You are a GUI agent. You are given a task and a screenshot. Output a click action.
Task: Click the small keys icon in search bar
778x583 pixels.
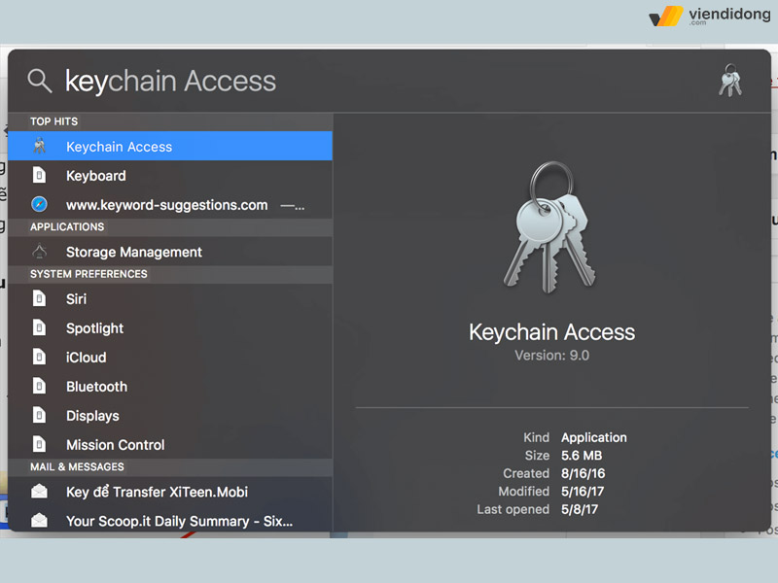[730, 81]
